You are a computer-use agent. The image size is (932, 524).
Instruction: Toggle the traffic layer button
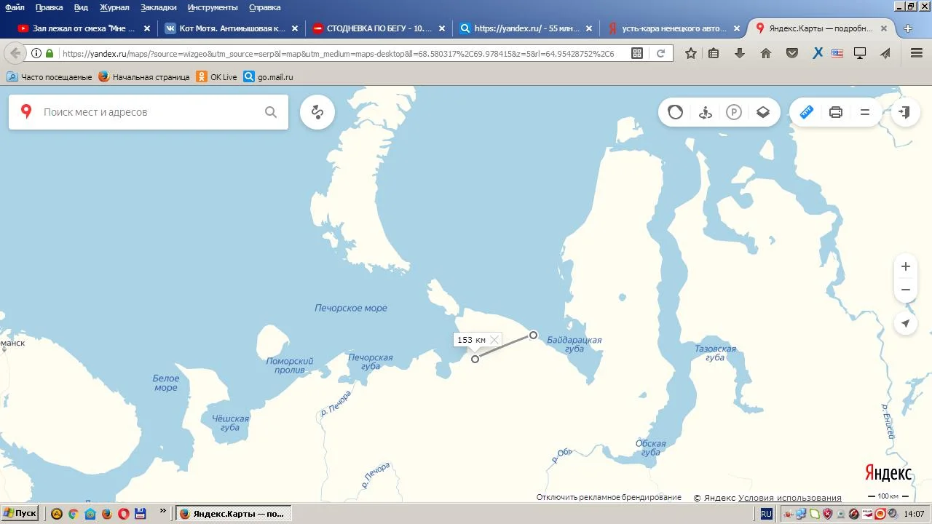click(676, 112)
